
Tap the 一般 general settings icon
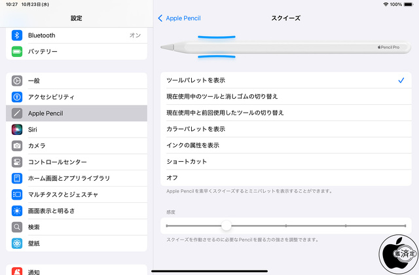pyautogui.click(x=17, y=81)
